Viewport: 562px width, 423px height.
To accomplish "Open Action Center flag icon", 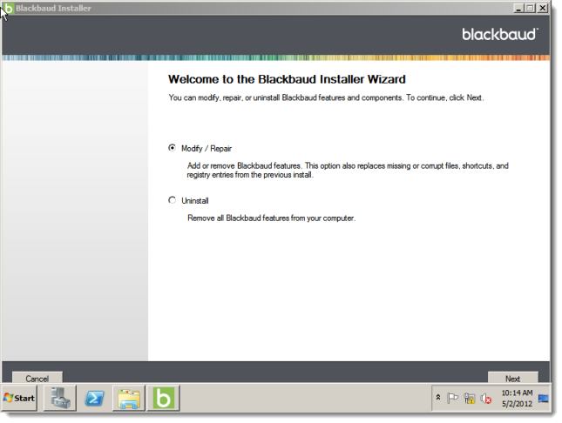I will (453, 398).
